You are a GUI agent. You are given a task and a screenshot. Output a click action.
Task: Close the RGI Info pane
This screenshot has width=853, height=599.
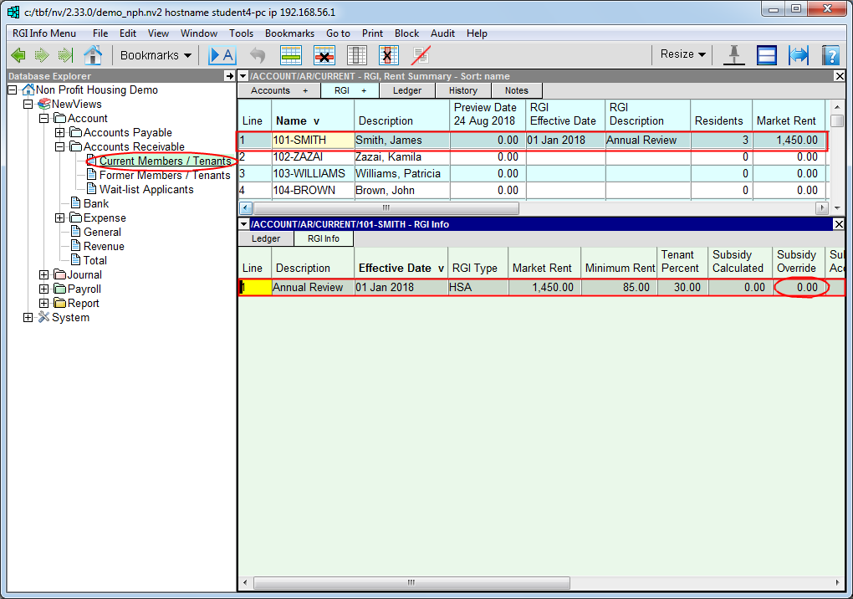(x=840, y=224)
